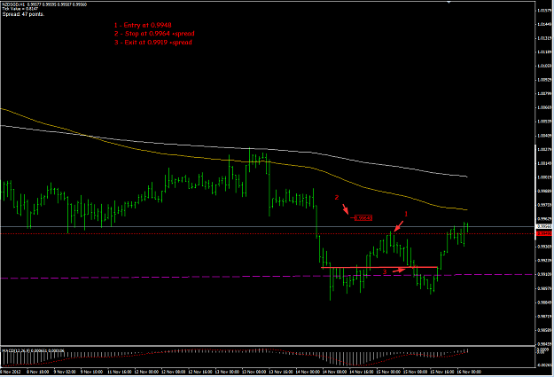Screen dimensions: 554x377
Task: Select the solid red exit level line
Action: [379, 267]
